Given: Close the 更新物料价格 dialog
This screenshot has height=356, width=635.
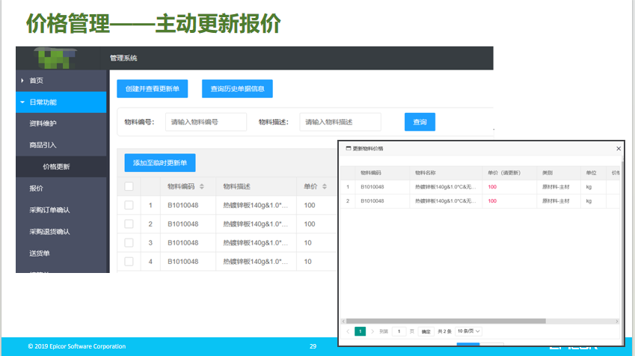Looking at the screenshot, I should pos(618,149).
